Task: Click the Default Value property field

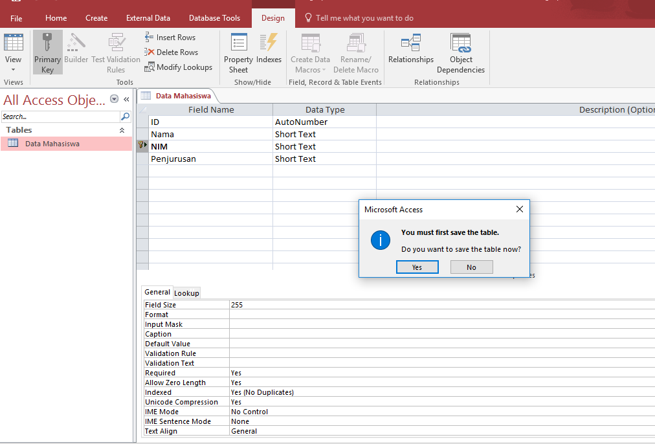Action: pyautogui.click(x=442, y=344)
